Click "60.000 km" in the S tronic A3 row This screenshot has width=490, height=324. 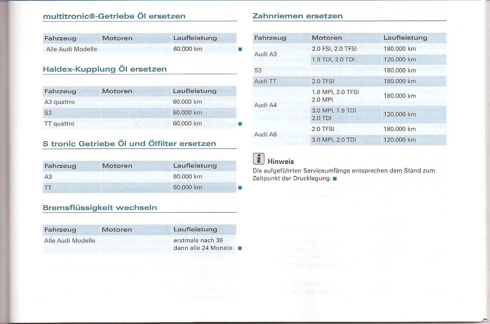coord(187,176)
